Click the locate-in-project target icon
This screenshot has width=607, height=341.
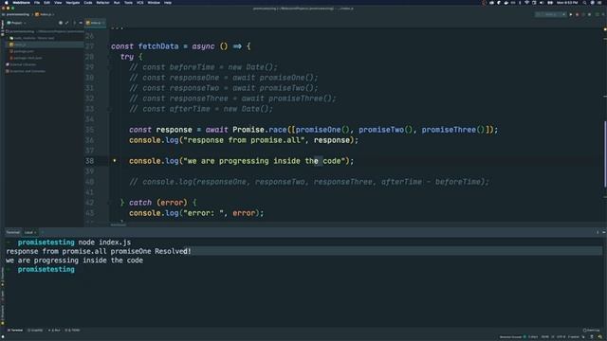(x=61, y=23)
